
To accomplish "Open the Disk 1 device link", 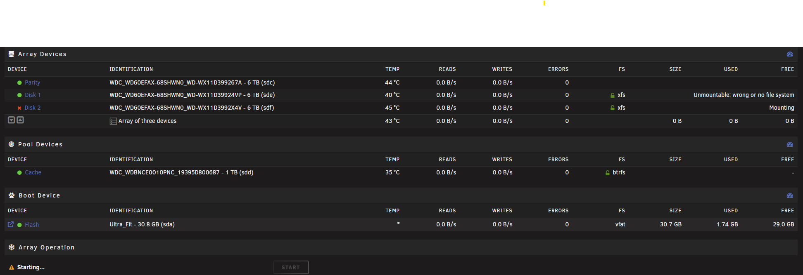I will pos(33,95).
